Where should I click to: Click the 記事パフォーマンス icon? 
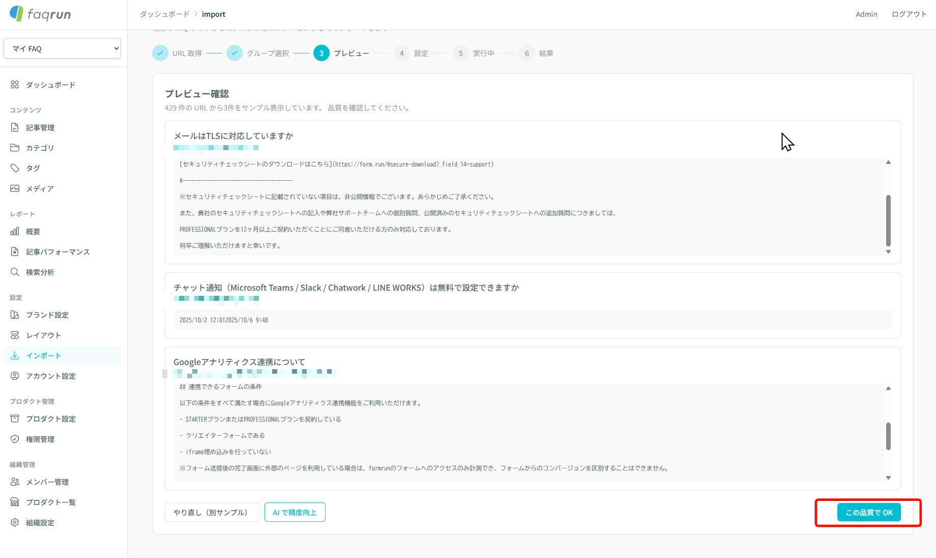pyautogui.click(x=15, y=252)
